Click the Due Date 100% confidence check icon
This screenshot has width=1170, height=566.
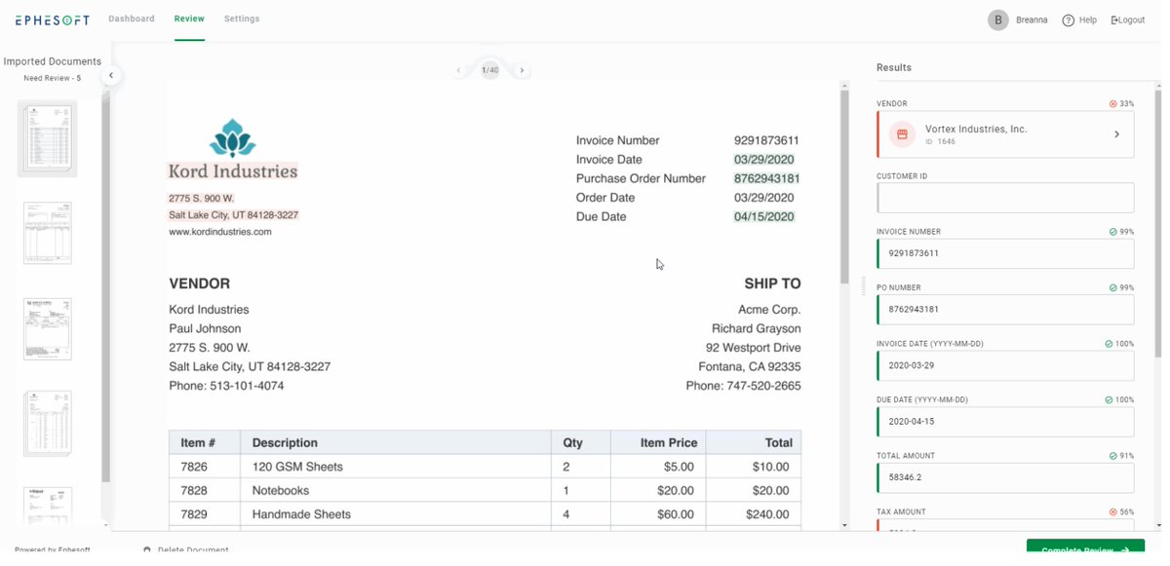(1109, 399)
